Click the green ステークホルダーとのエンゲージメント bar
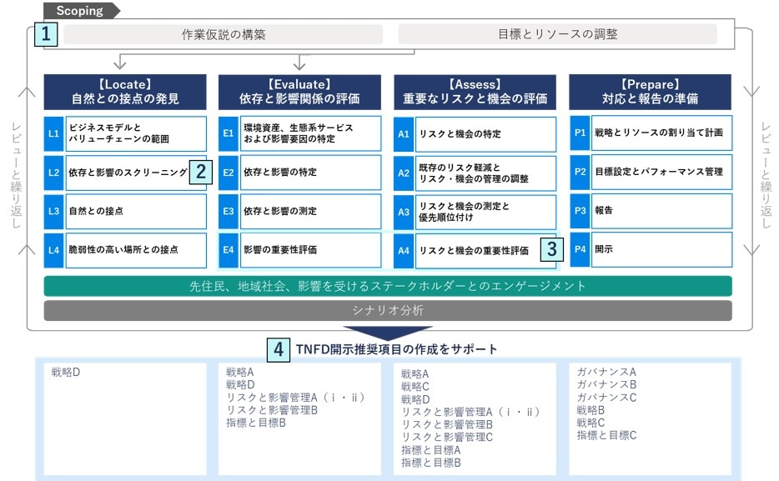This screenshot has height=481, width=779. (386, 285)
